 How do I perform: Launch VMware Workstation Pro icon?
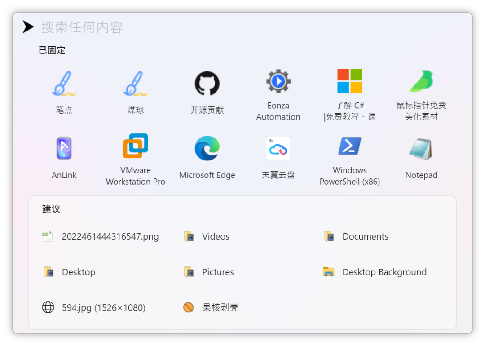tap(136, 146)
